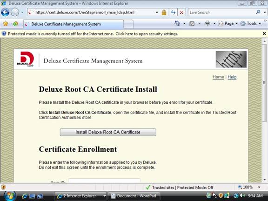Viewport: 268px width, 201px height.
Task: Click the https banner image
Action: [x=231, y=59]
